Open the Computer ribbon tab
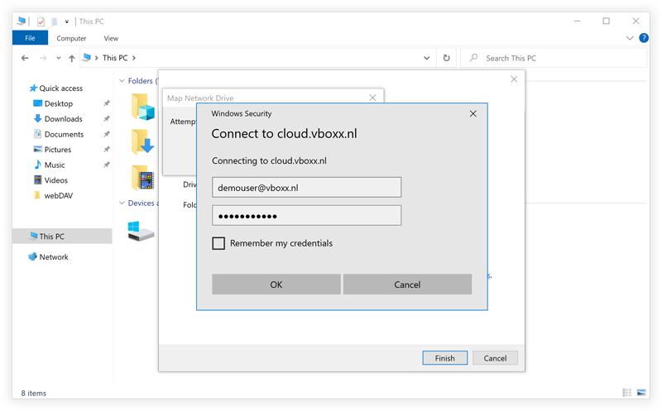This screenshot has width=662, height=411. (71, 38)
